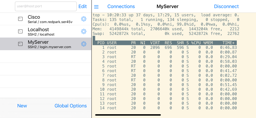
Task: Click the SHR column header
Action: point(180,43)
